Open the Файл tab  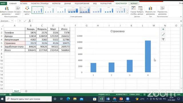pos(3,3)
